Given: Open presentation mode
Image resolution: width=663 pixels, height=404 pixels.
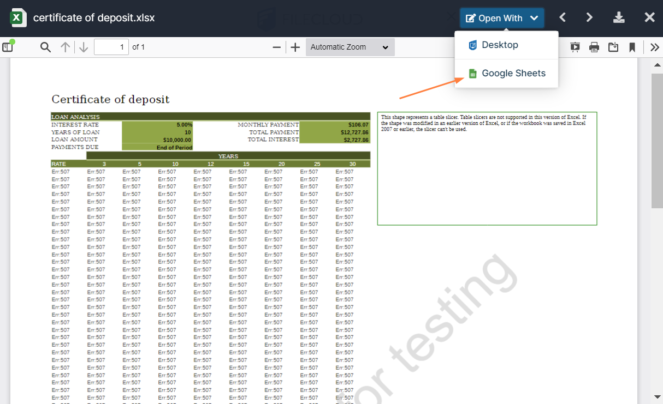Looking at the screenshot, I should coord(575,47).
